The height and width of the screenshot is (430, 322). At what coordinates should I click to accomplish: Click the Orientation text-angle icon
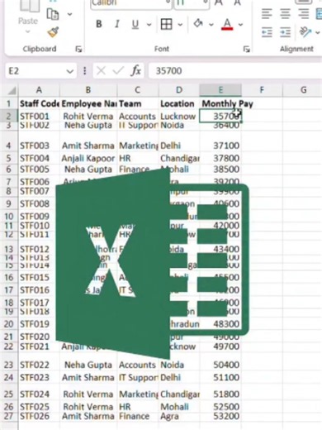pos(305,32)
